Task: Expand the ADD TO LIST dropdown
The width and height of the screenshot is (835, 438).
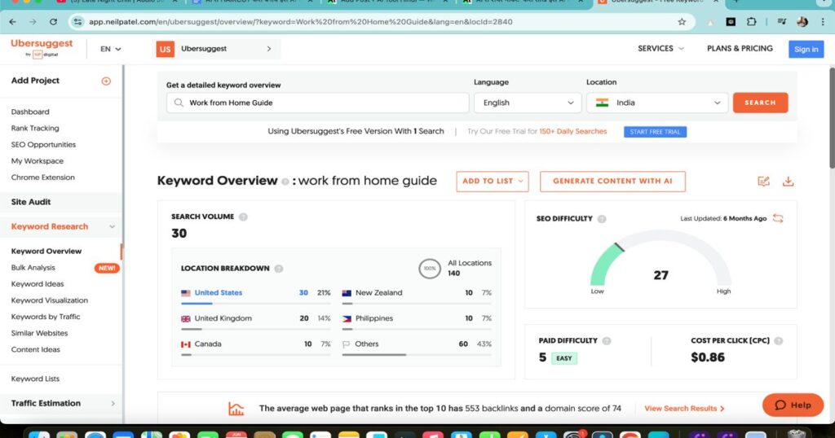Action: pos(493,182)
